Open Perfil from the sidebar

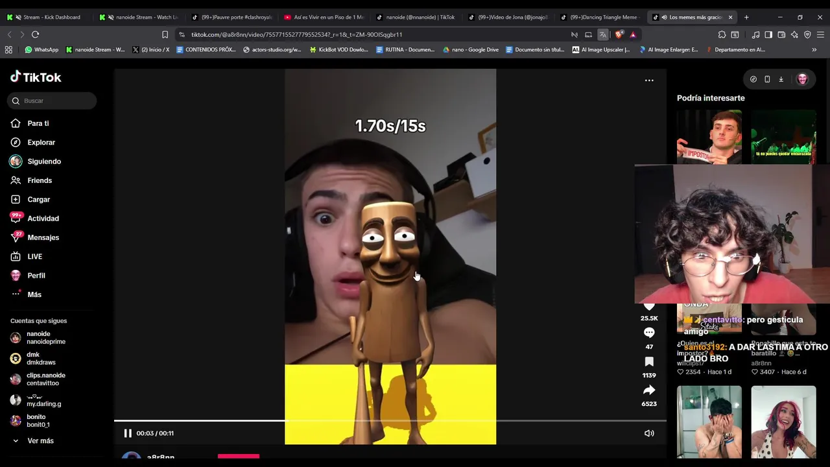pos(36,276)
